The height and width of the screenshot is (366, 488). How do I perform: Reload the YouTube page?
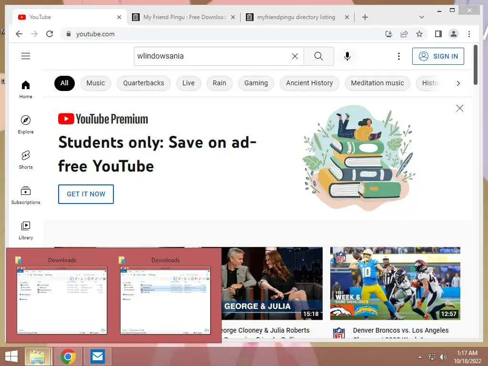click(50, 34)
